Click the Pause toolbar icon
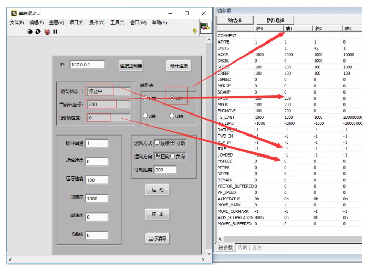 pyautogui.click(x=55, y=32)
